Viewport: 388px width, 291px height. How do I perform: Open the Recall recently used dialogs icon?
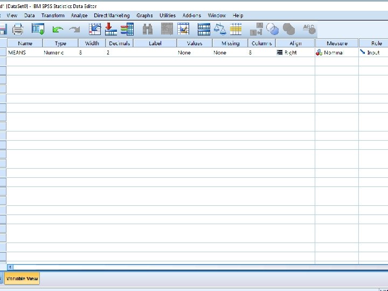click(x=38, y=29)
